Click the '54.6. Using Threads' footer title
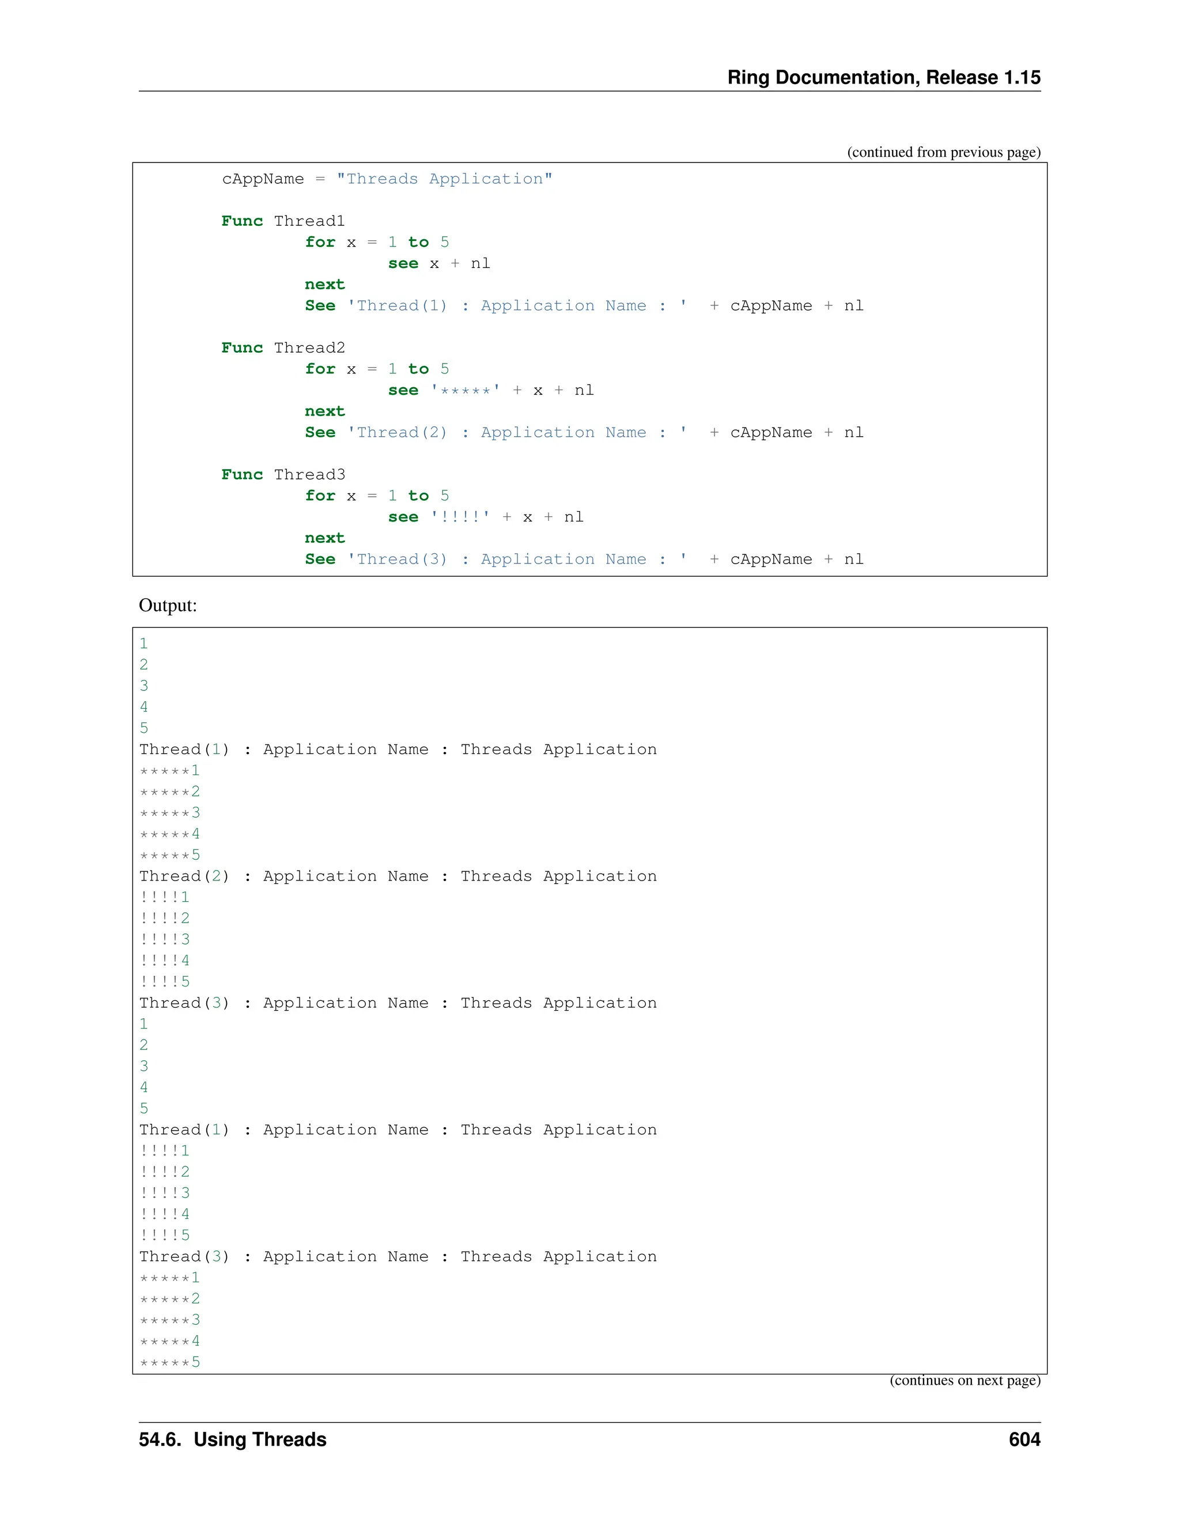 233,1439
